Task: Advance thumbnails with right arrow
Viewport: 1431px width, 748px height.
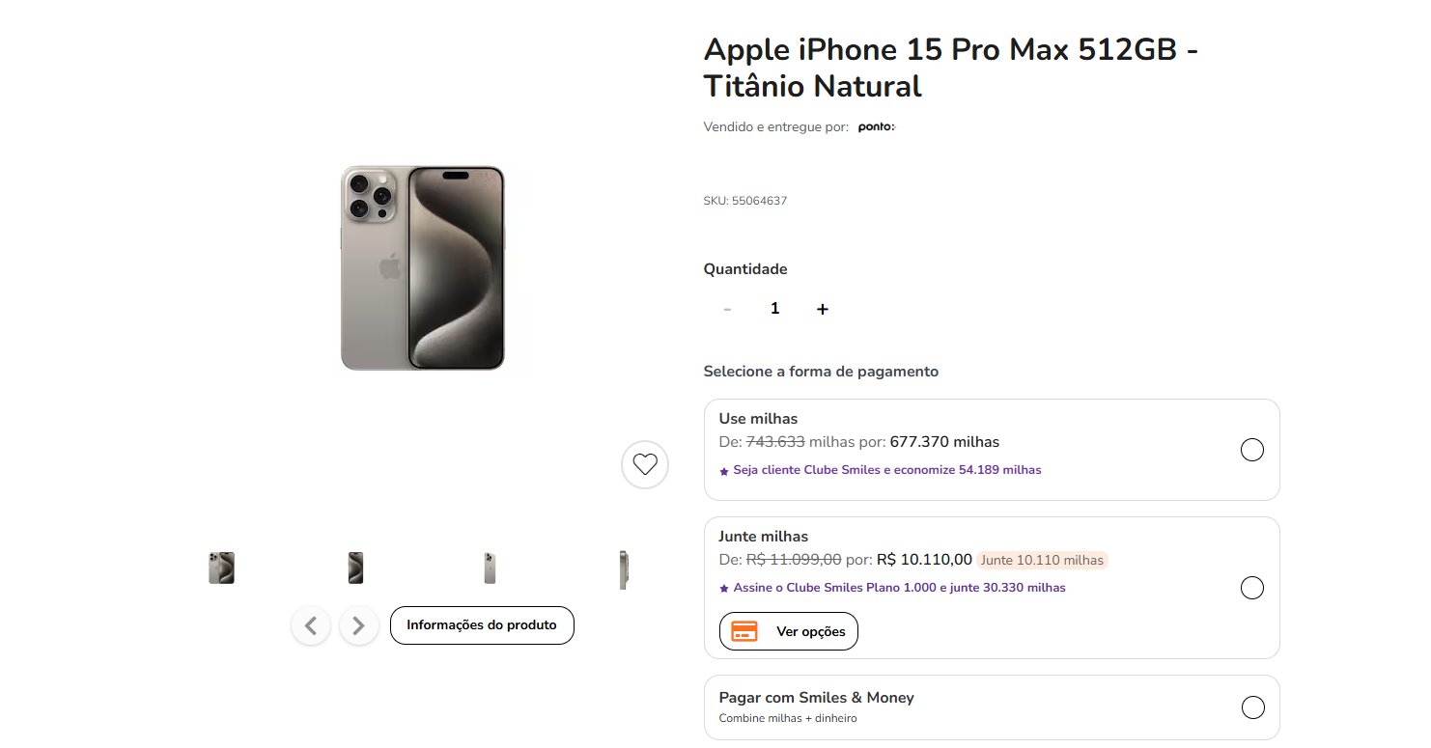Action: tap(358, 625)
